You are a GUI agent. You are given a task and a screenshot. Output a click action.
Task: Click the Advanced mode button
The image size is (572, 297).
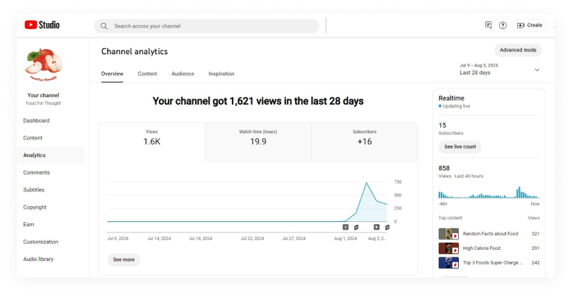(518, 50)
